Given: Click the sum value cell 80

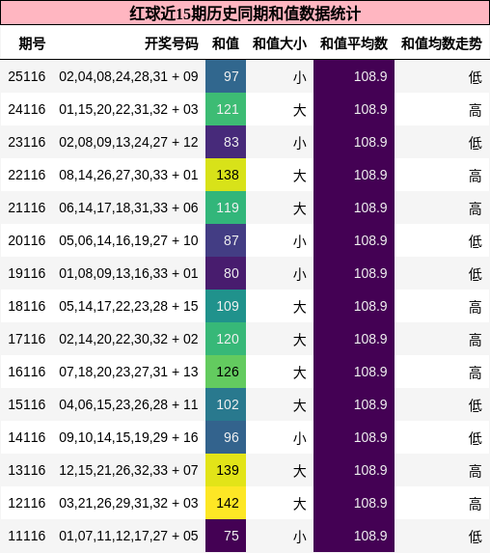Looking at the screenshot, I should pos(226,273).
